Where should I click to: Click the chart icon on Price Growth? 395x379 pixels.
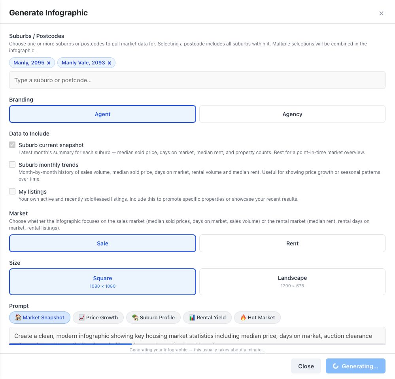[82, 317]
